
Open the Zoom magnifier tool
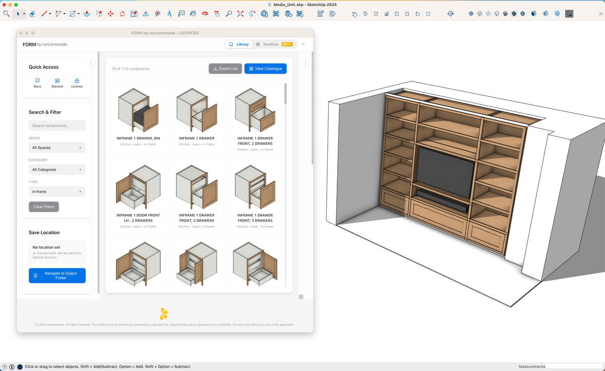(x=229, y=14)
